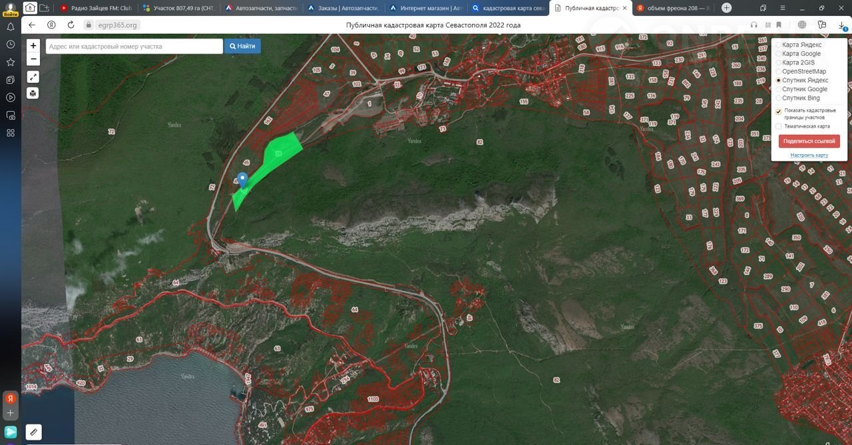Reload the page with refresh icon
This screenshot has height=445, width=852.
[71, 25]
